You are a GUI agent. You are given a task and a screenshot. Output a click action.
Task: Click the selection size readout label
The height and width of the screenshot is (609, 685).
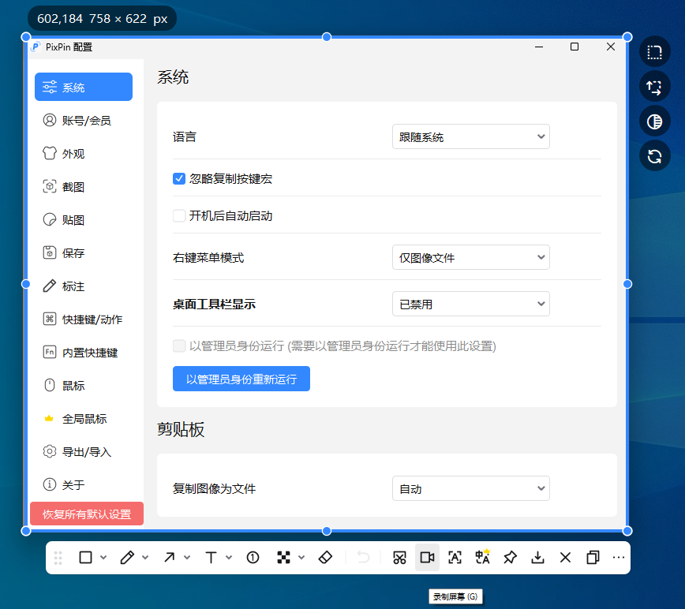pyautogui.click(x=103, y=18)
